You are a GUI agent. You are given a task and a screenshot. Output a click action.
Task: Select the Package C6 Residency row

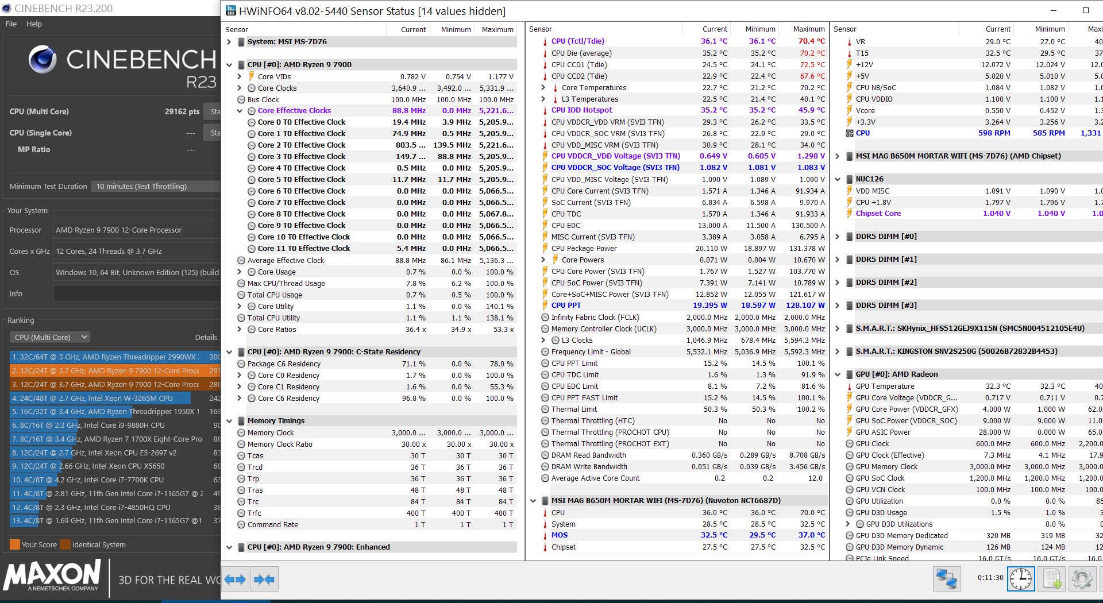(x=376, y=364)
